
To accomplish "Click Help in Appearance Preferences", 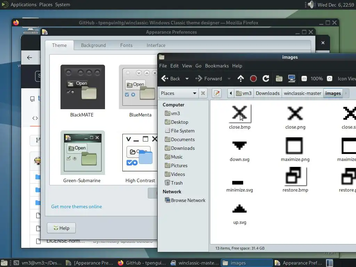I will point(61,228).
